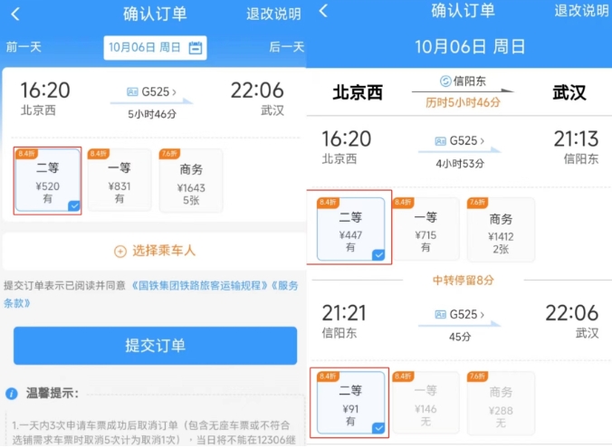This screenshot has width=612, height=448.
Task: Expand G525 stops for 21:21 segment
Action: pos(467,315)
